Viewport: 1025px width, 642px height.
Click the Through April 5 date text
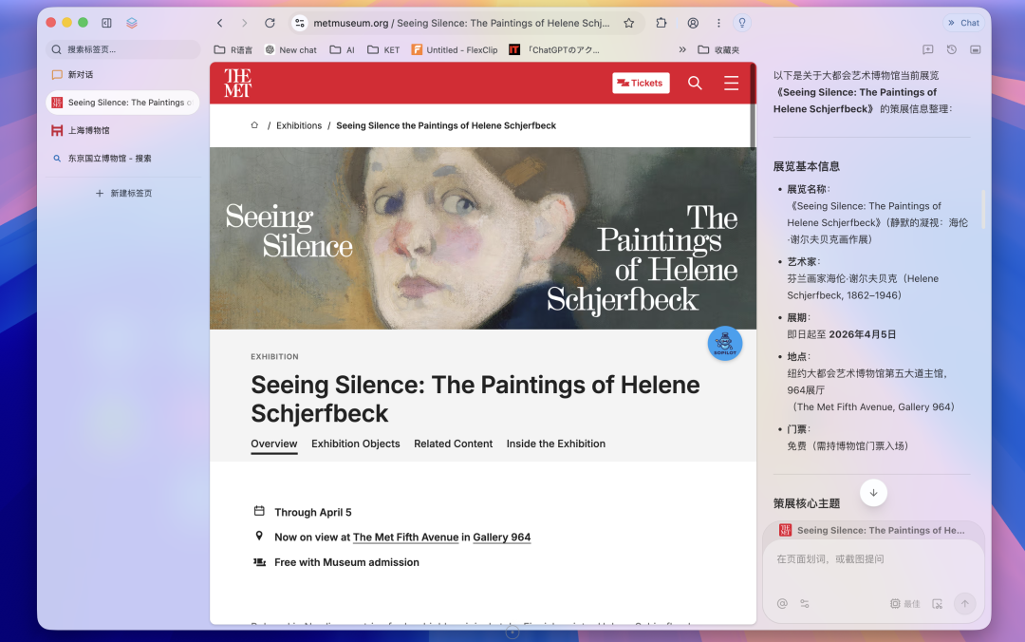click(313, 513)
